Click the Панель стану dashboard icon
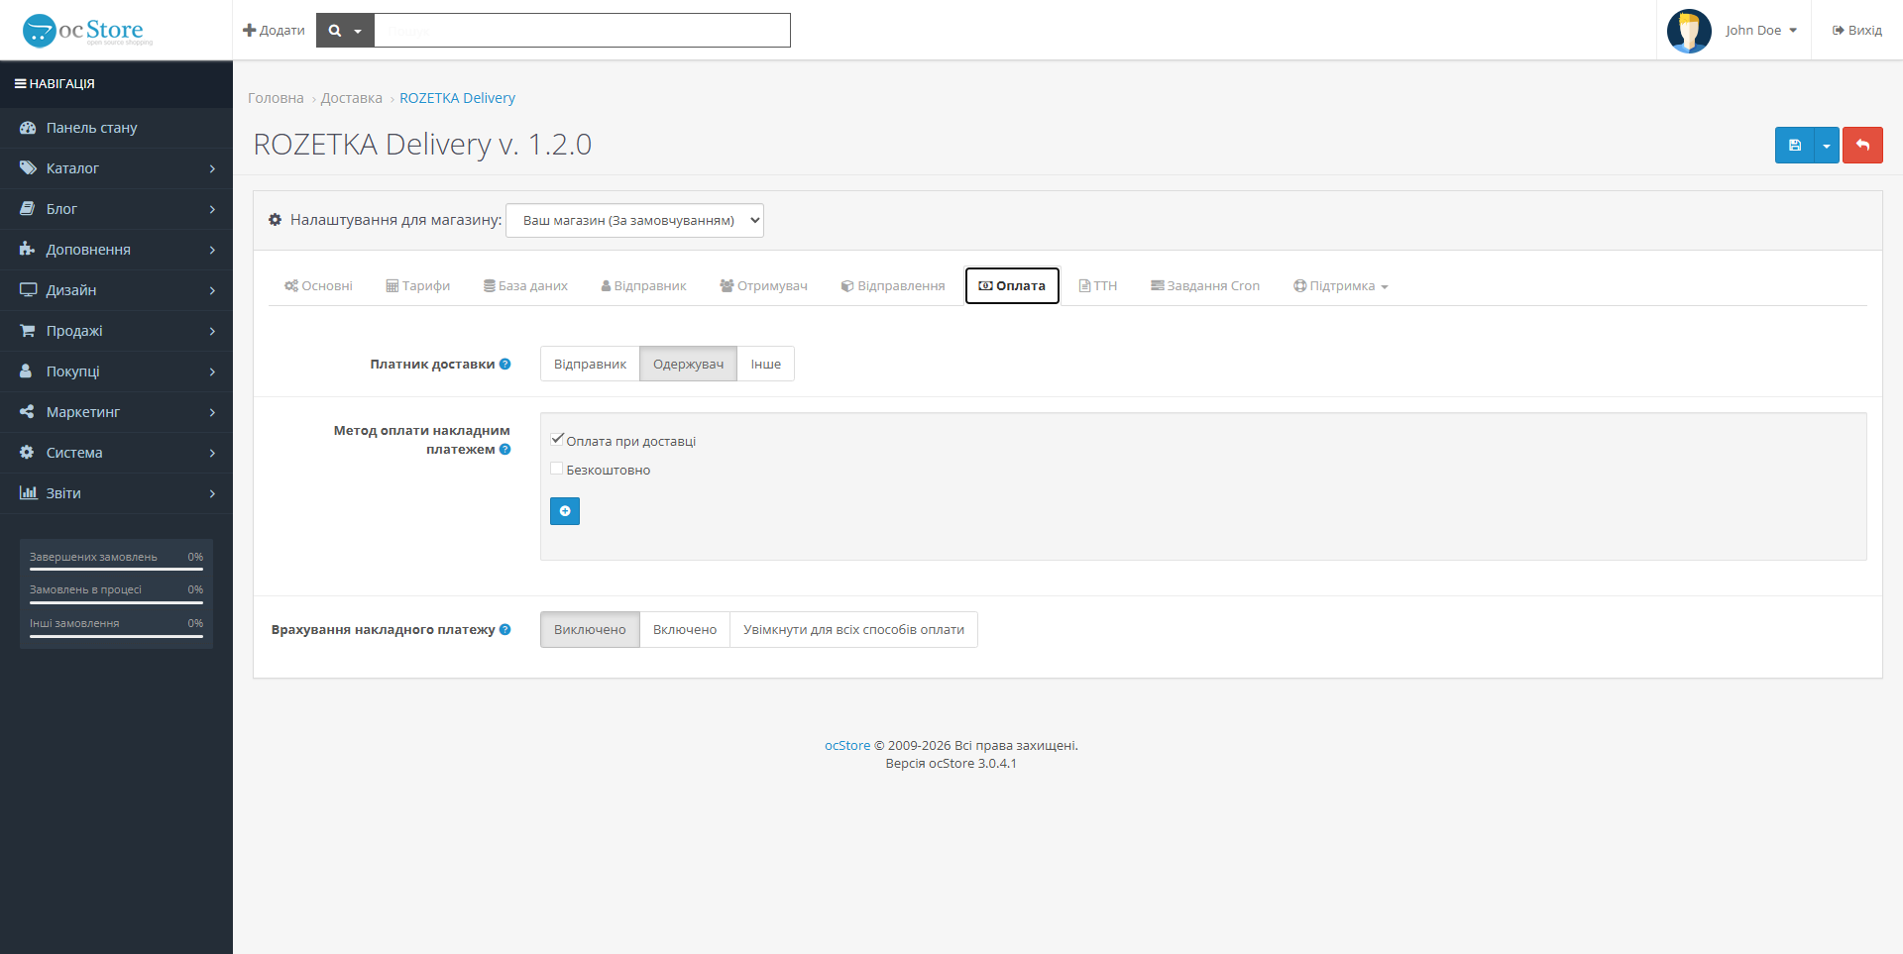Image resolution: width=1903 pixels, height=954 pixels. point(28,128)
